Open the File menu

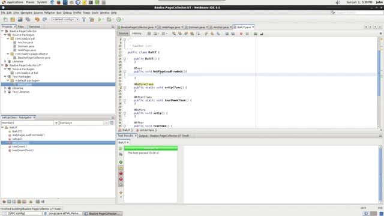(x=3, y=13)
